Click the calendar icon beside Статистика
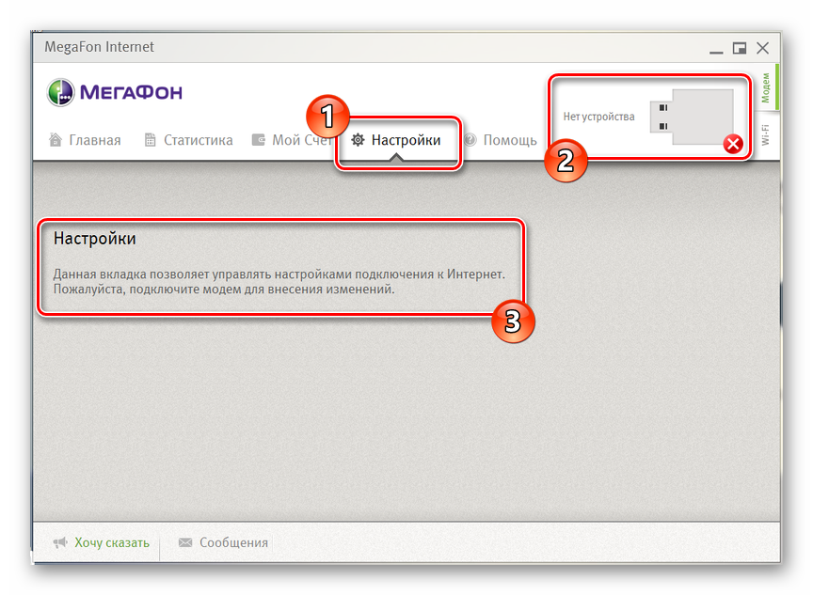 [x=150, y=140]
